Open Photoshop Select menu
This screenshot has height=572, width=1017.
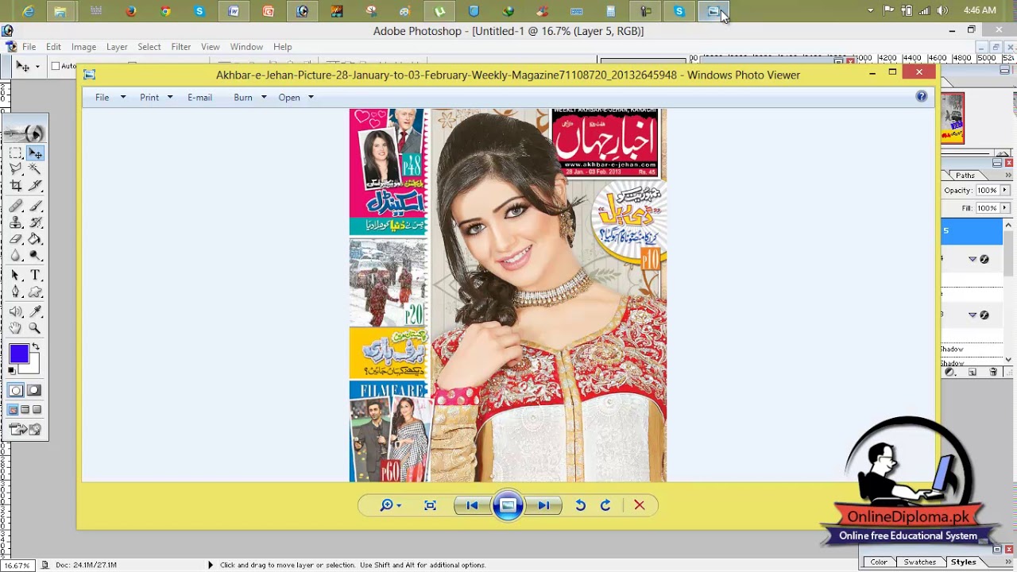pyautogui.click(x=149, y=47)
